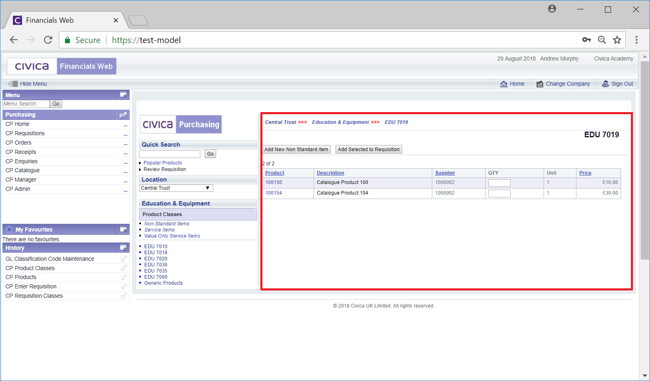Click the Quick Search text box
650x381 pixels.
(169, 154)
